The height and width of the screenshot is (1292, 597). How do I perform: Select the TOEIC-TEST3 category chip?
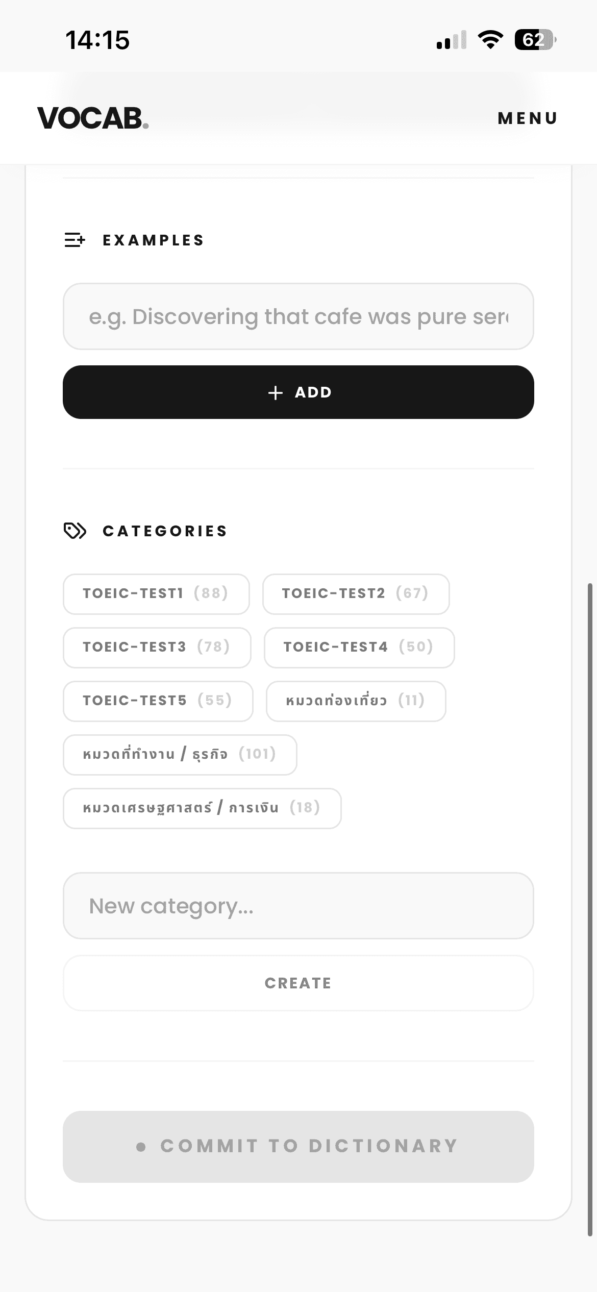157,648
